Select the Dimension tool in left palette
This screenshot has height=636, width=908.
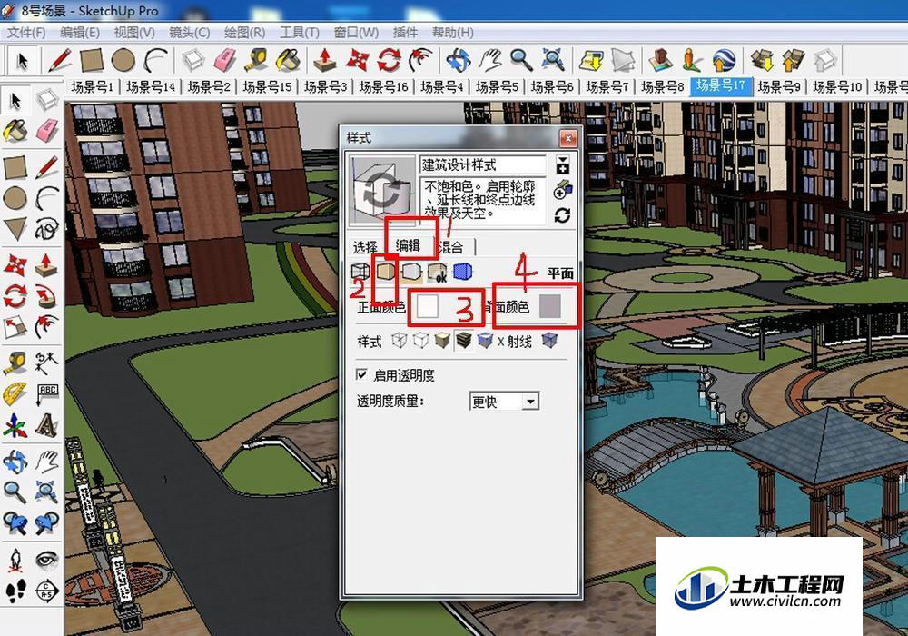pos(47,362)
